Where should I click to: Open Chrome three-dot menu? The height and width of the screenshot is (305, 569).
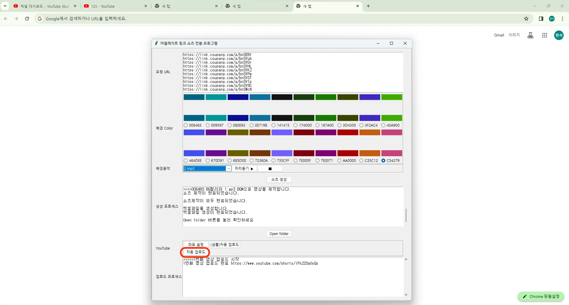(x=562, y=19)
